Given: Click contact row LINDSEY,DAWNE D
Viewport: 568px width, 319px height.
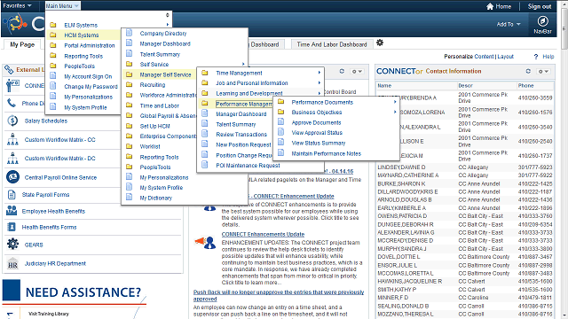Looking at the screenshot, I should coord(465,167).
